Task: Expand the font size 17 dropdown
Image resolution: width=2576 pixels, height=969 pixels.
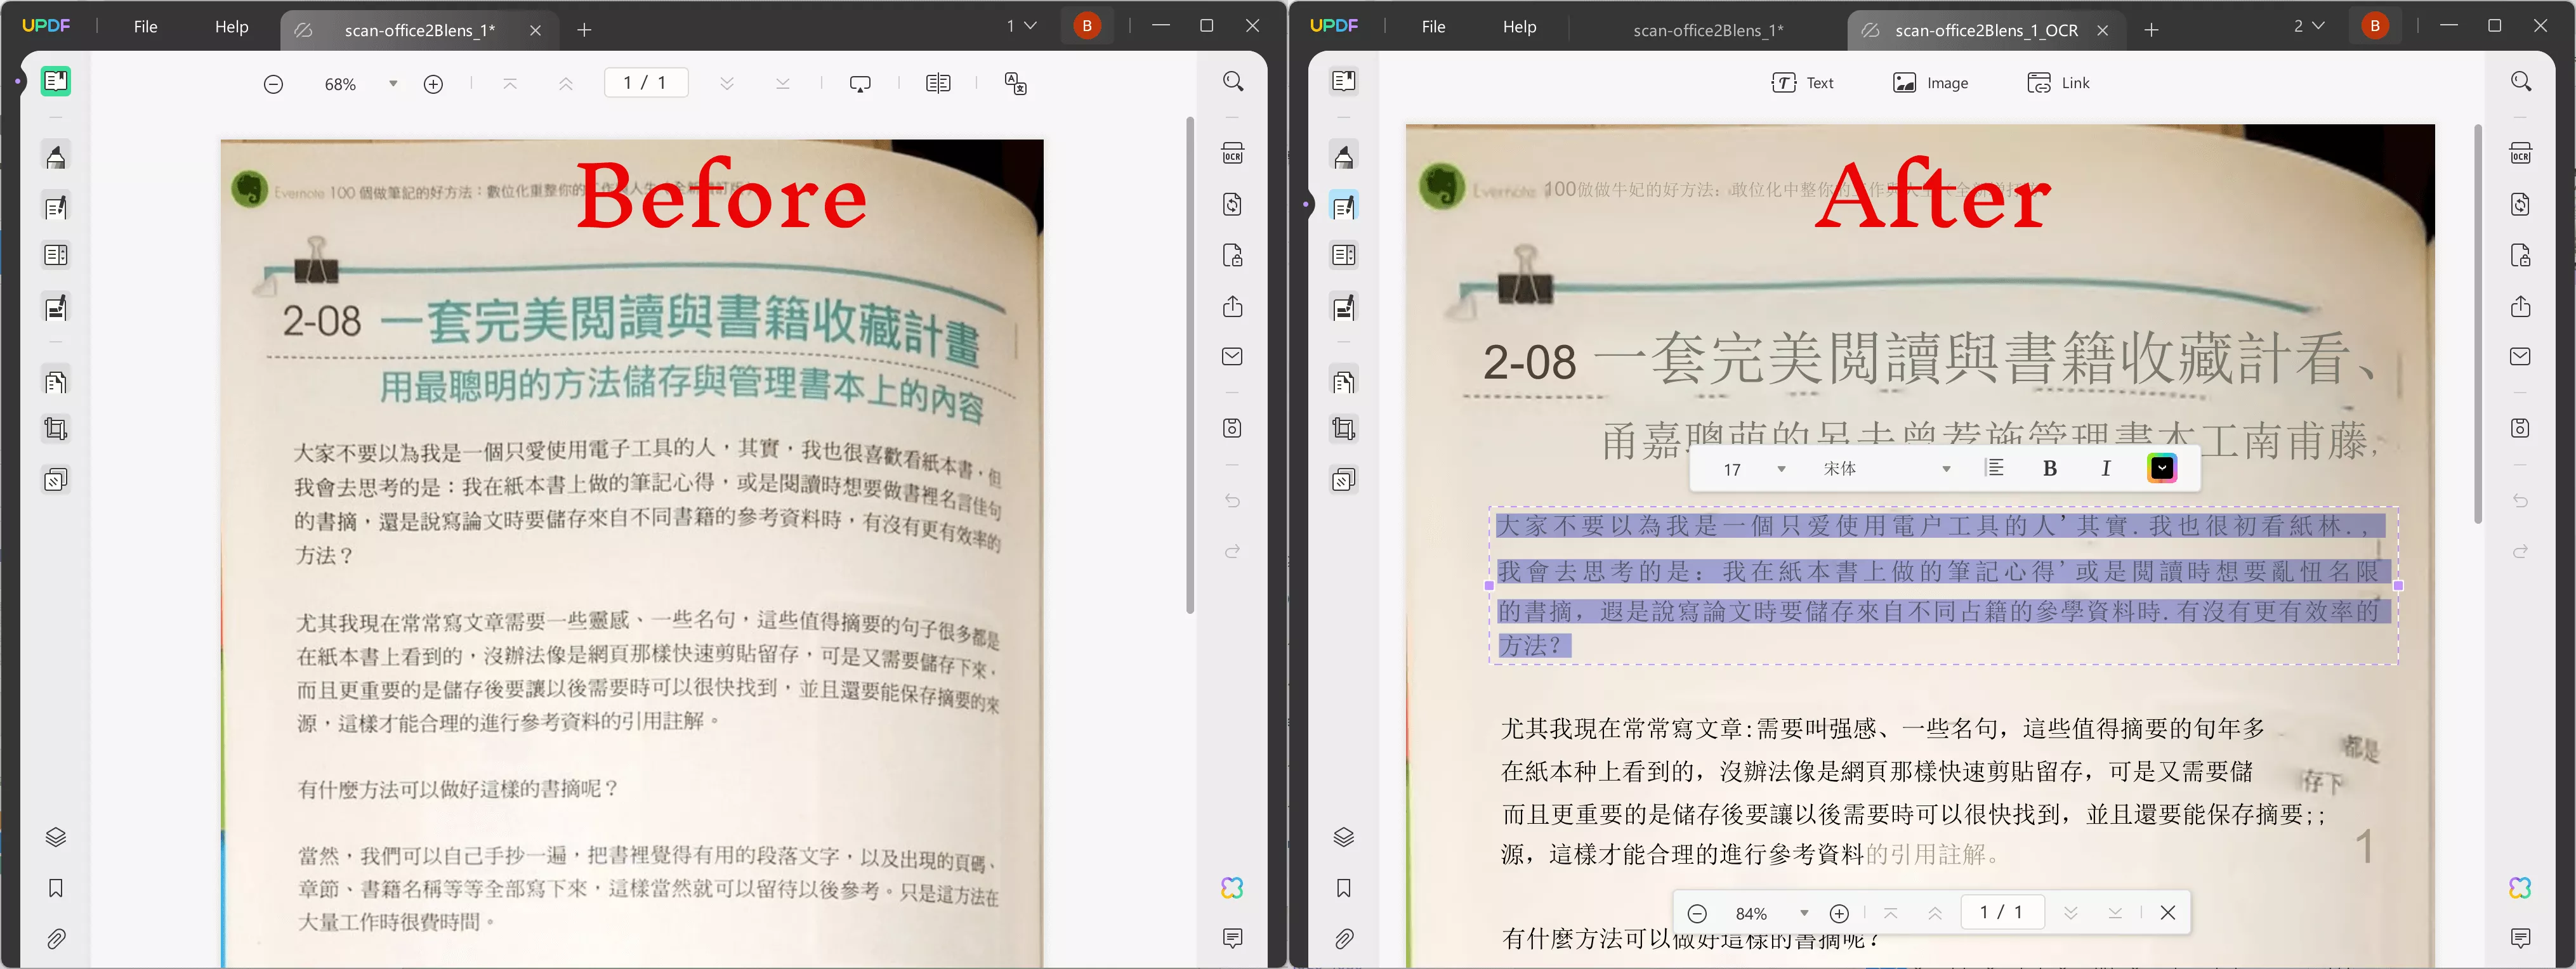Action: point(1780,469)
